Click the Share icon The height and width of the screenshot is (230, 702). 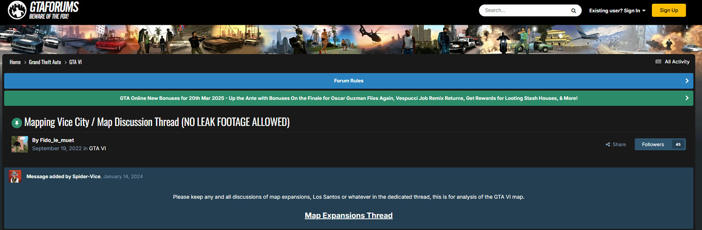coord(607,145)
